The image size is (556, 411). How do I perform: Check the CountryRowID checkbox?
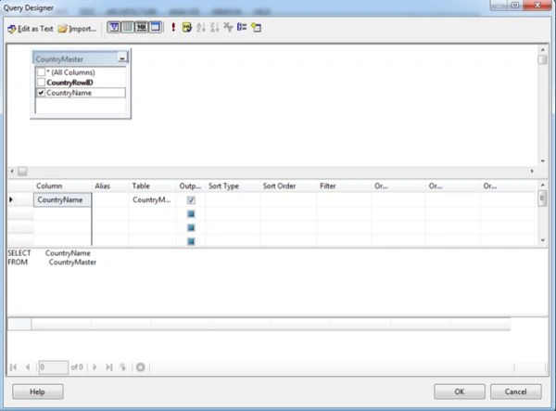[x=41, y=83]
